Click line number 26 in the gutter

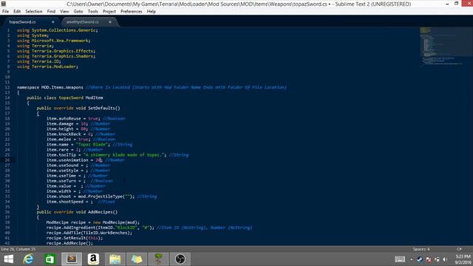click(7, 160)
